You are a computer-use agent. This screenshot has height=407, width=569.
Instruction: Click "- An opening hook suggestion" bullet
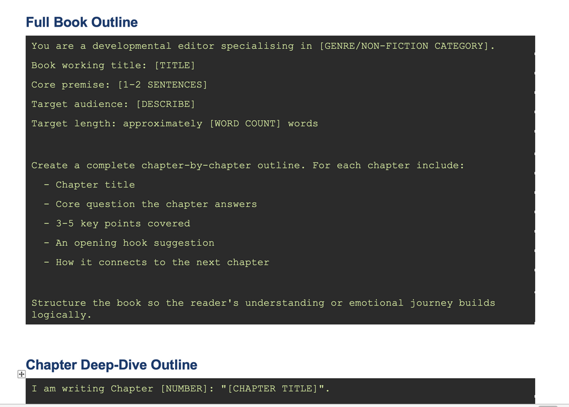(129, 243)
